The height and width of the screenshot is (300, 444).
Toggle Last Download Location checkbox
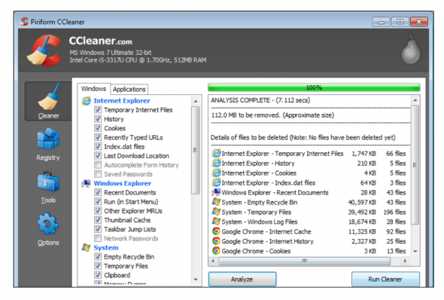coord(98,156)
